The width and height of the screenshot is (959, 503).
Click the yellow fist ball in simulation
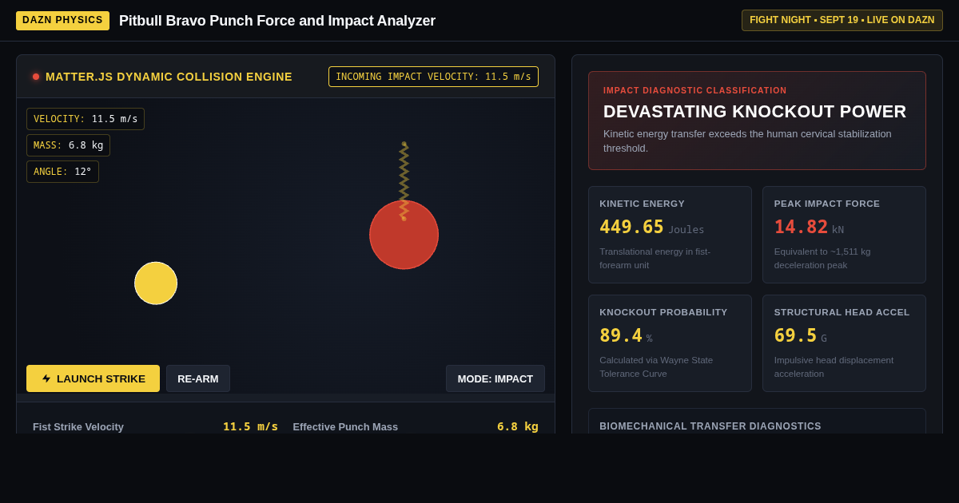click(x=156, y=283)
